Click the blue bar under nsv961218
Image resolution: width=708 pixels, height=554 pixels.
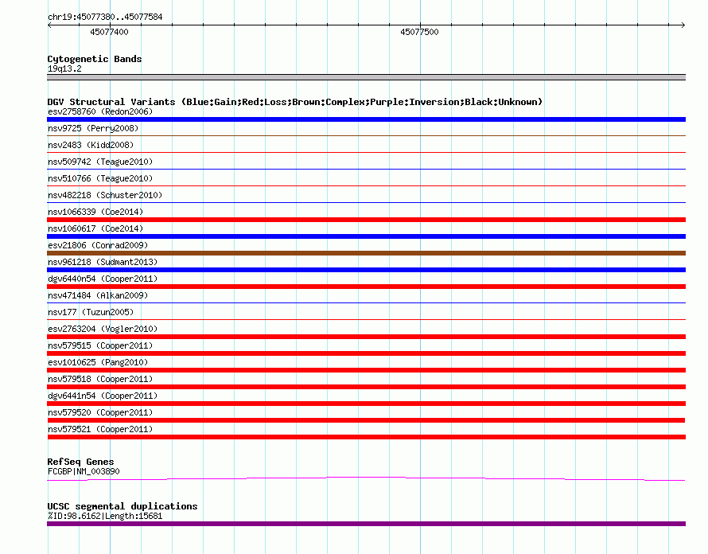366,270
